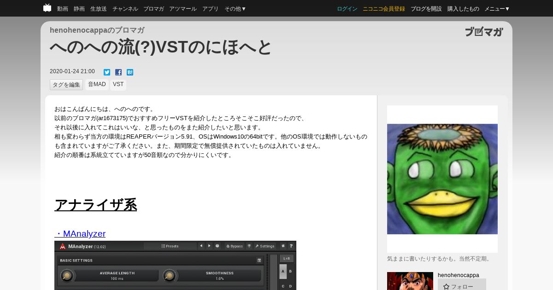
Task: Click 気ままに書いたりするかも。当然不定期。 description text
Action: click(440, 259)
